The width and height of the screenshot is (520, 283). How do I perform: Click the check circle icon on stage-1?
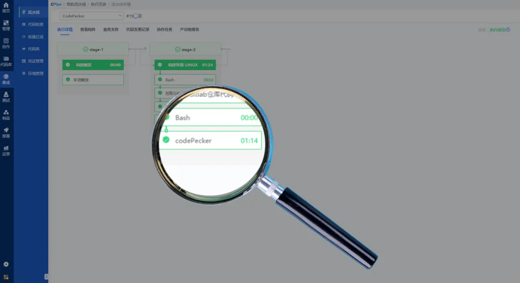[86, 49]
